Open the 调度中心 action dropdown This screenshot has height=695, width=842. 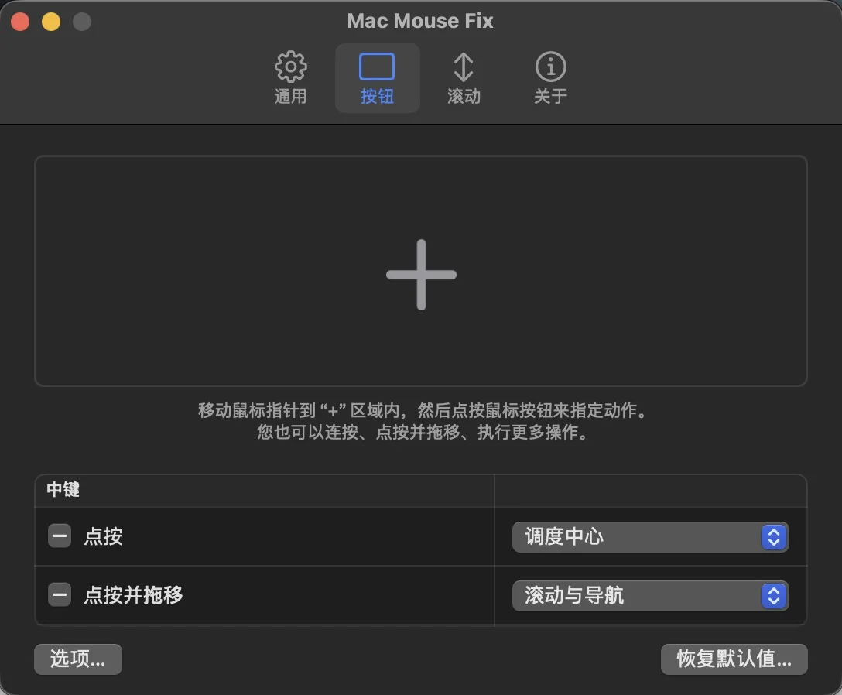(x=649, y=537)
